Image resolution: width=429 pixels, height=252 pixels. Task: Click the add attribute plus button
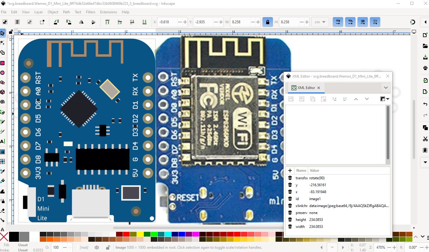pos(290,171)
